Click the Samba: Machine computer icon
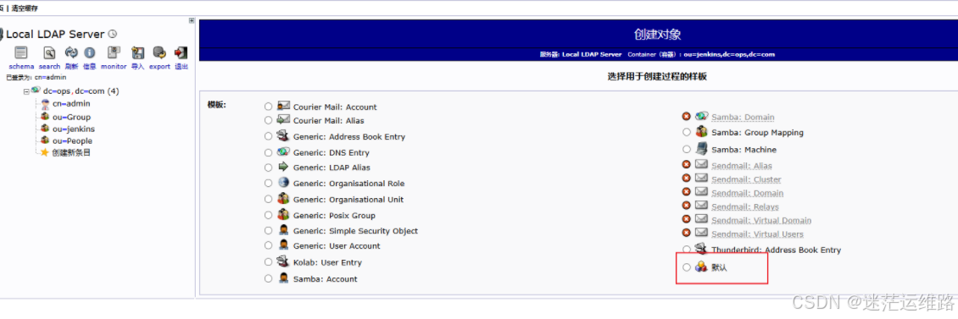The width and height of the screenshot is (958, 319). (x=701, y=148)
